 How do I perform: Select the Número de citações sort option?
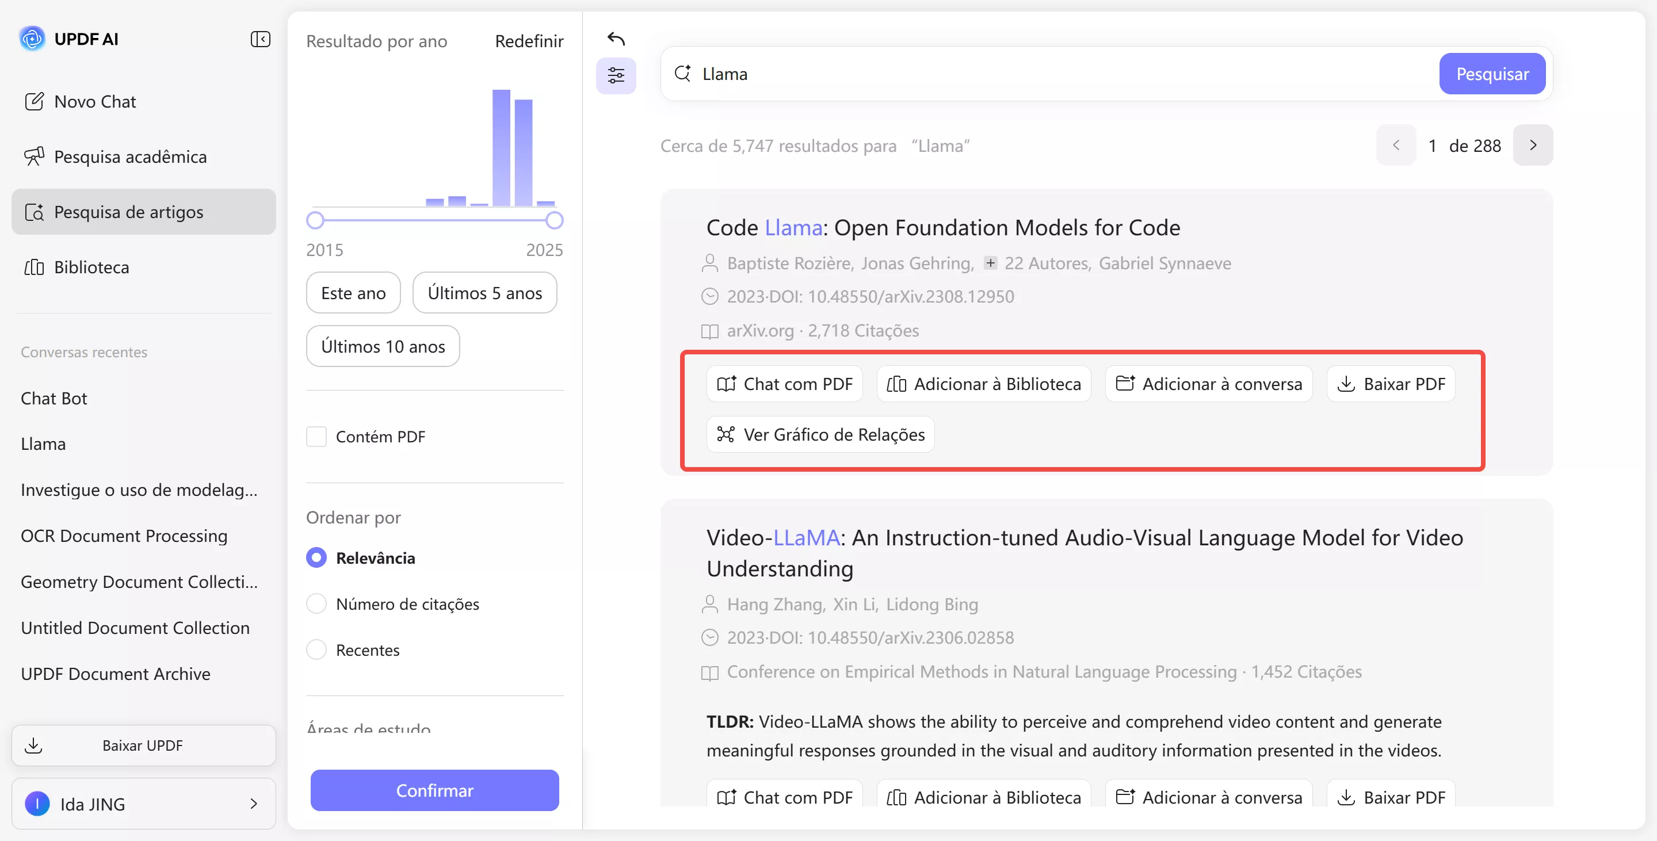(316, 604)
